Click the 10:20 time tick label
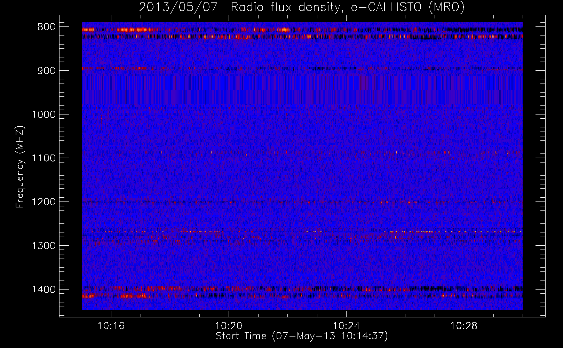The image size is (563, 348). 229,326
